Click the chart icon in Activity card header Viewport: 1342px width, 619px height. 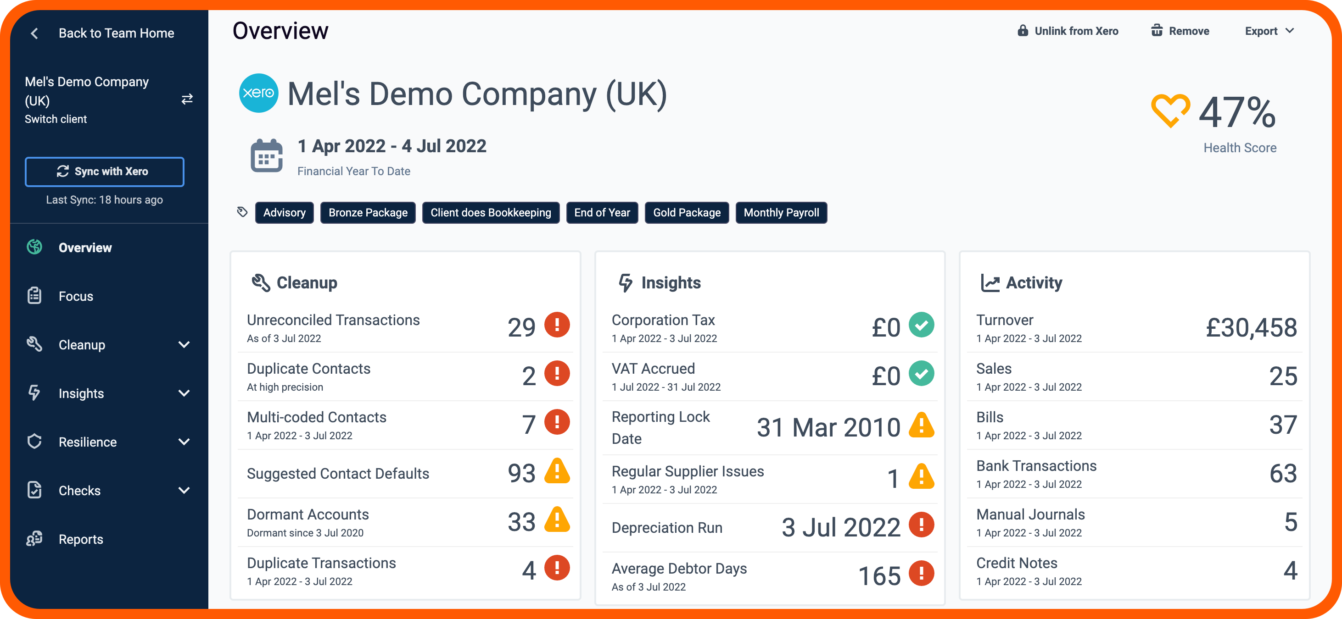990,283
